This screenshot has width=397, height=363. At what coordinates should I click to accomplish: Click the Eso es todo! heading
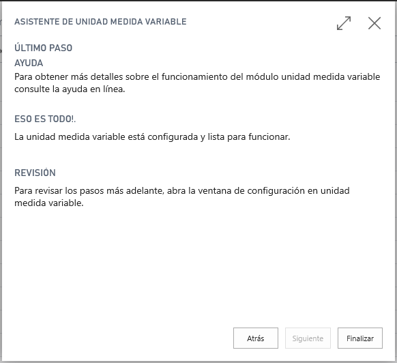(x=45, y=119)
